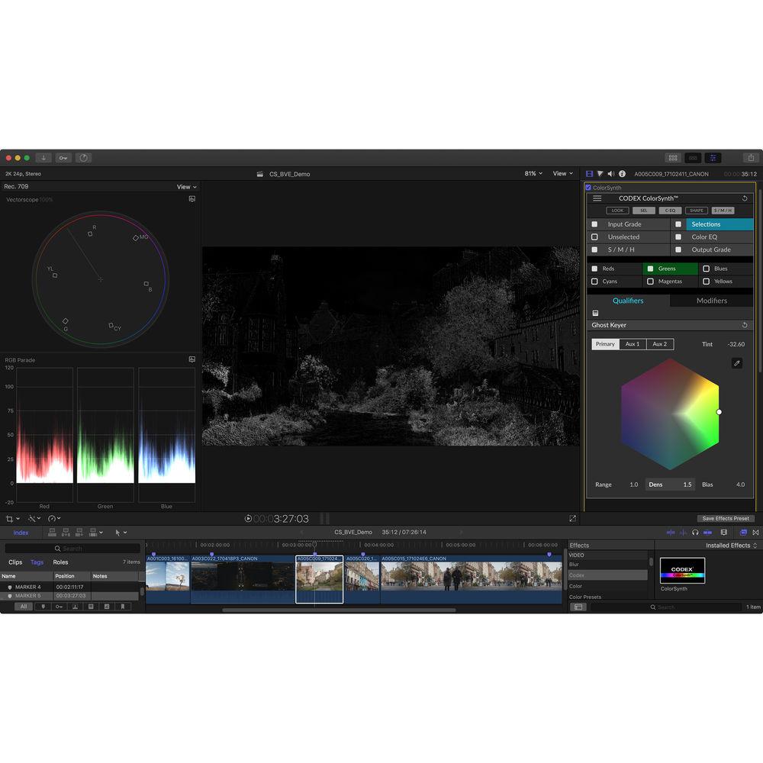Tick the Input Grade checkbox
Viewport: 763px width, 763px height.
(594, 224)
